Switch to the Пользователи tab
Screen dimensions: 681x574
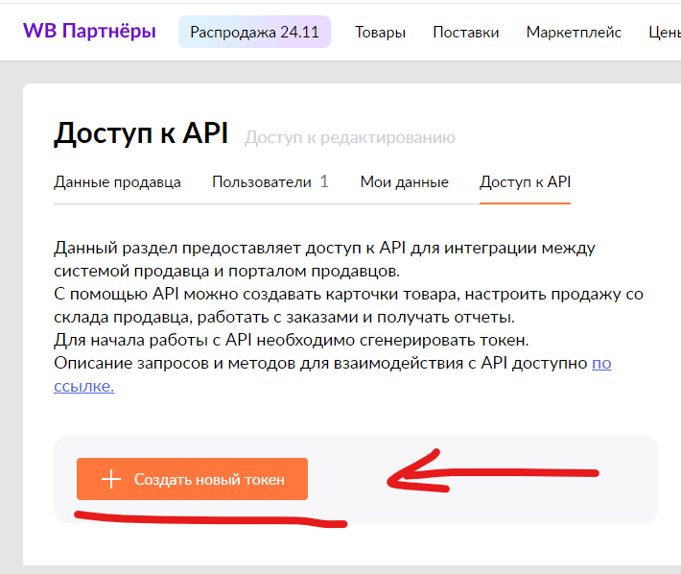270,181
